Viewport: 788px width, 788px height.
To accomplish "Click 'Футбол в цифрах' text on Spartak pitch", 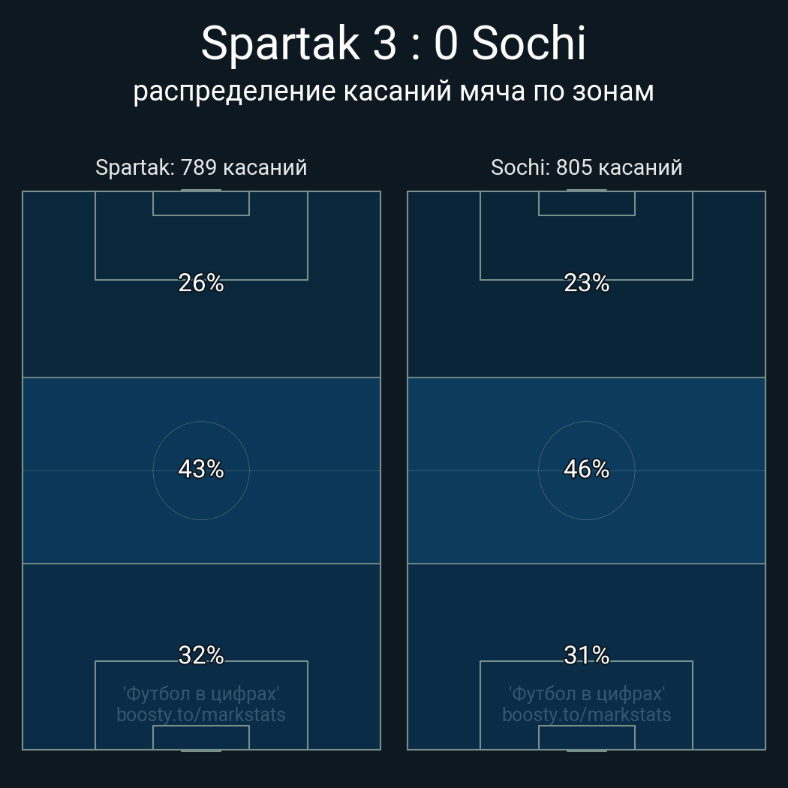I will pos(201,693).
